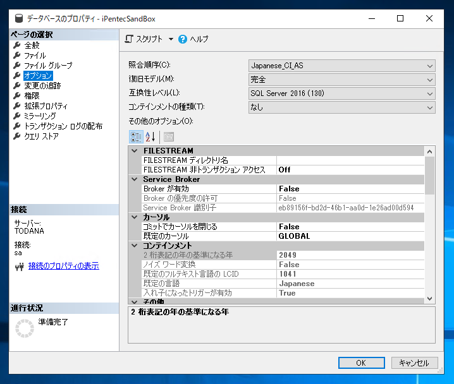Open 接続のプロパティの表示 link
This screenshot has height=384, width=454.
pyautogui.click(x=64, y=266)
